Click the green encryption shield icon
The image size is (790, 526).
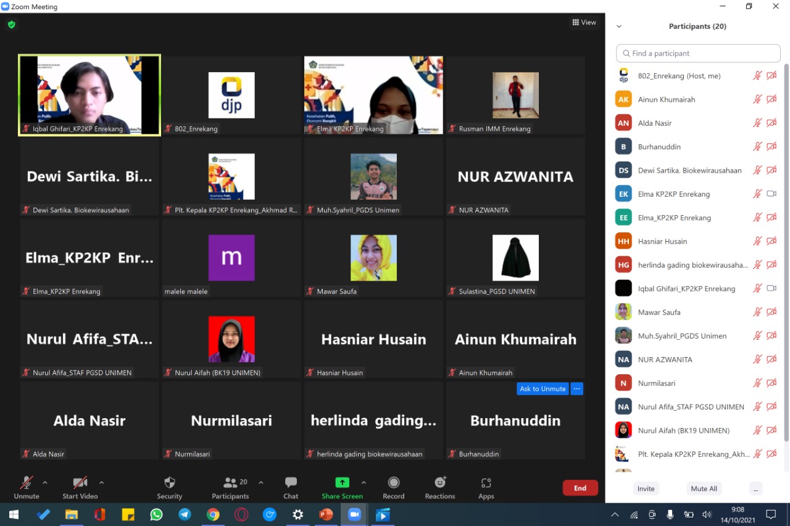(11, 25)
